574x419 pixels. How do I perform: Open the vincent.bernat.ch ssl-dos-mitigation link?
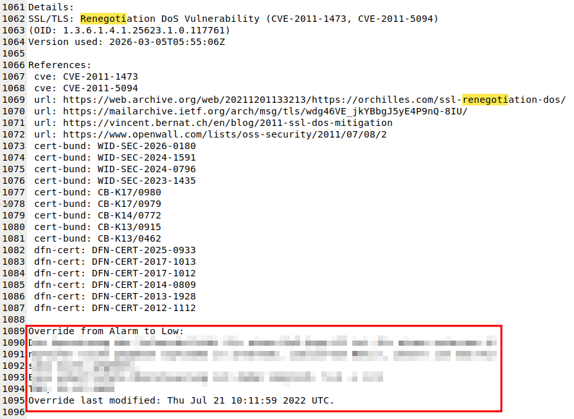click(x=228, y=123)
